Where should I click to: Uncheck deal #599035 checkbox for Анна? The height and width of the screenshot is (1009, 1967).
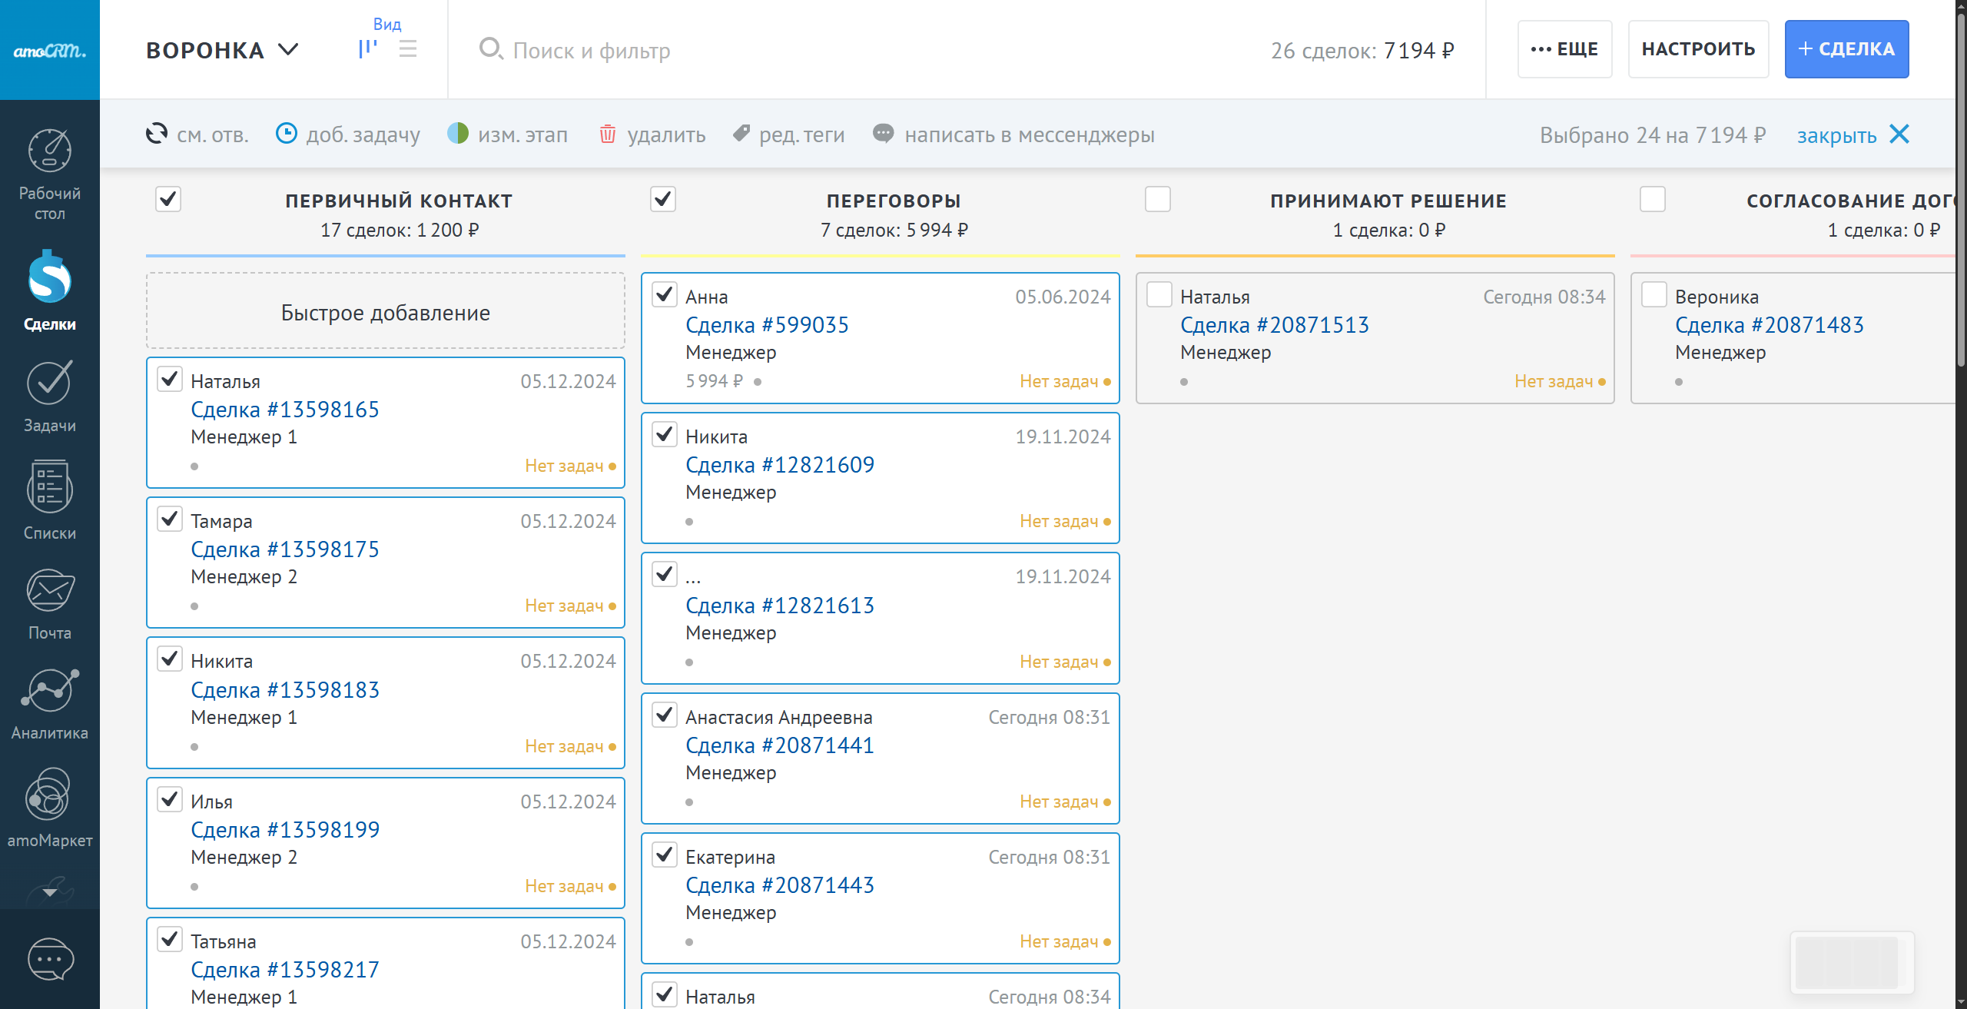pos(665,295)
